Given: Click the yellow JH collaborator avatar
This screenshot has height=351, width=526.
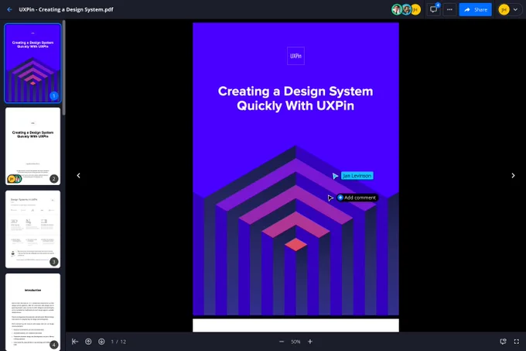Looking at the screenshot, I should (x=415, y=9).
